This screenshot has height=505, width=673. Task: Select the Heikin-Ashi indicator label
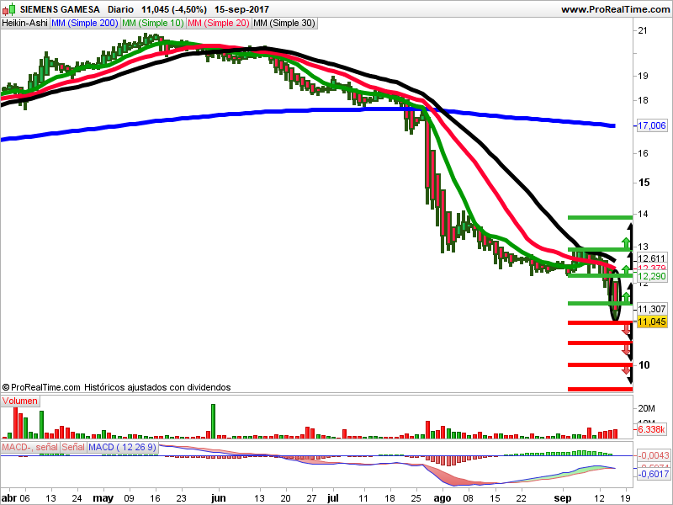[x=25, y=24]
